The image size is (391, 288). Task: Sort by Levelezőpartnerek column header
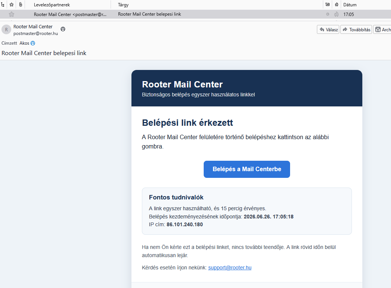[x=52, y=5]
